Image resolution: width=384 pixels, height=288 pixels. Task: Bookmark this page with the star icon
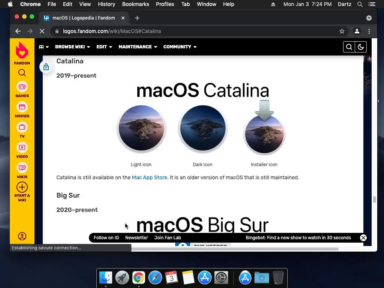click(342, 31)
